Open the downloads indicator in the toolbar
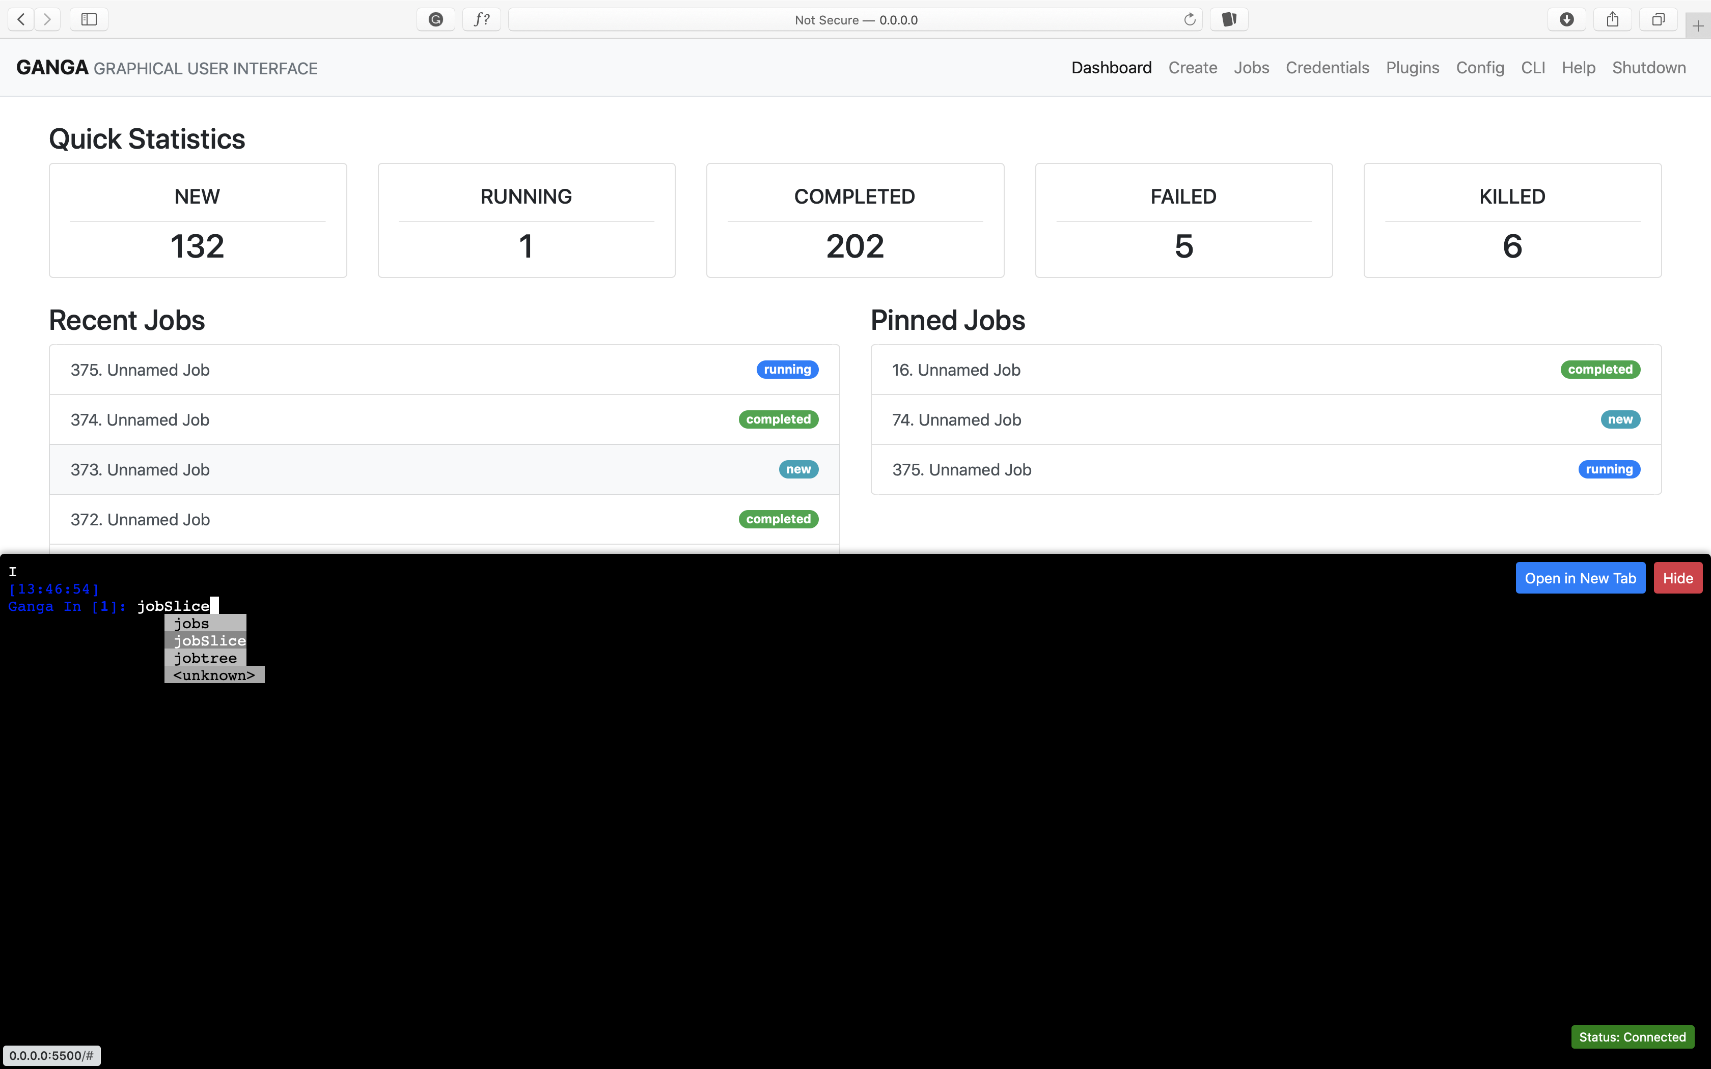The width and height of the screenshot is (1711, 1069). [1565, 19]
